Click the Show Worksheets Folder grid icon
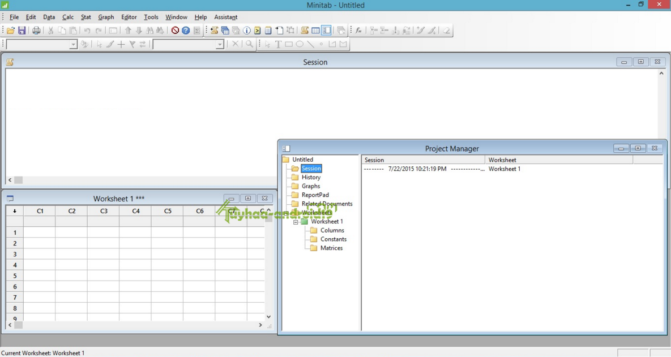Image resolution: width=671 pixels, height=357 pixels. pos(315,31)
